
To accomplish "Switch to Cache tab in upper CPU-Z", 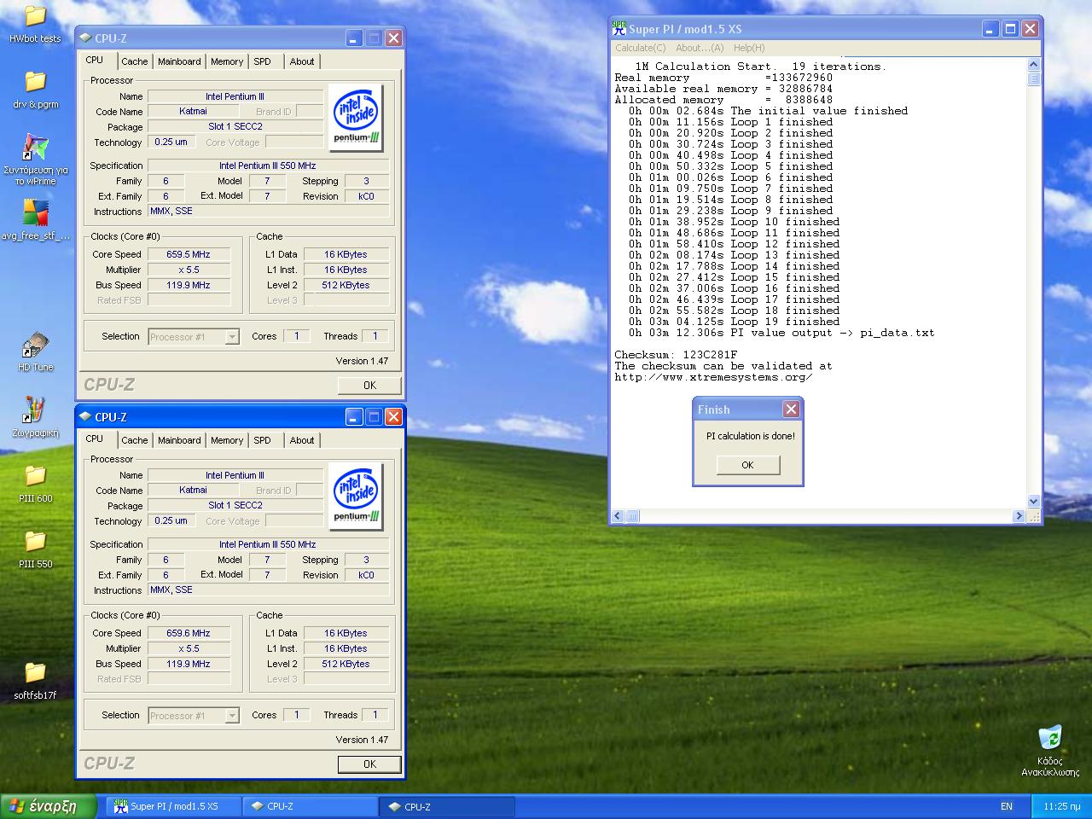I will click(134, 61).
